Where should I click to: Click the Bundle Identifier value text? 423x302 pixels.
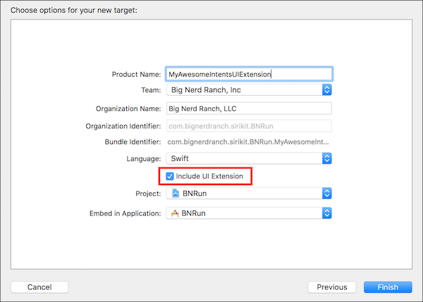click(248, 142)
